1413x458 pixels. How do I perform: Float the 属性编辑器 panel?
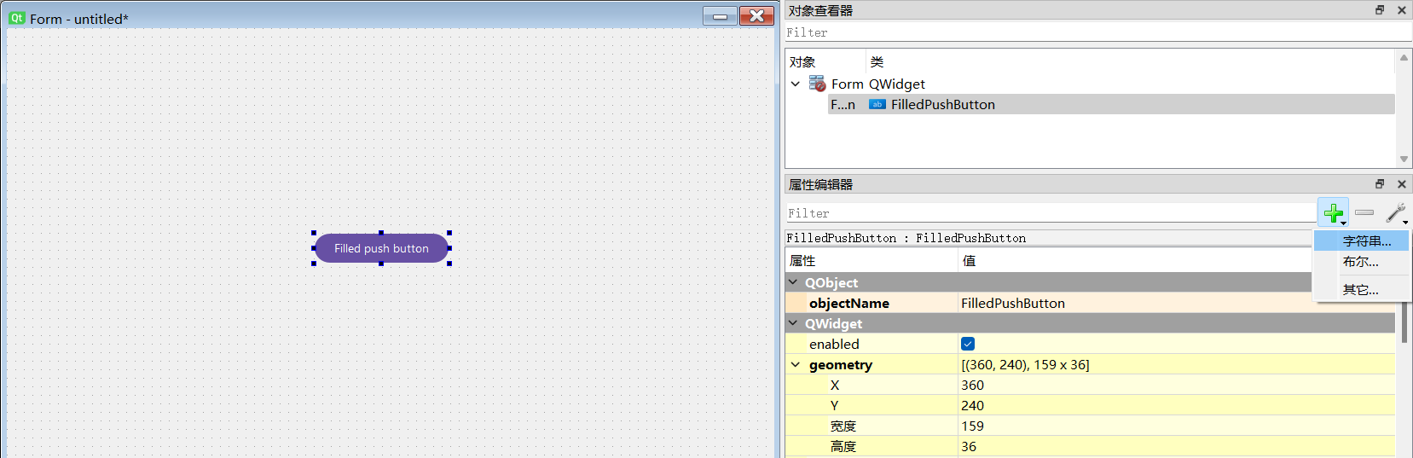pos(1380,184)
